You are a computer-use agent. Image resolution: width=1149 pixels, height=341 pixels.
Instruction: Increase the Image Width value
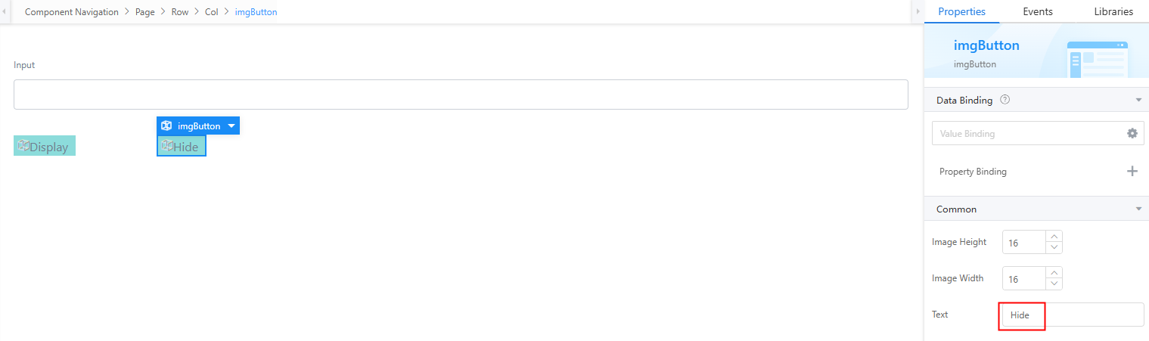pos(1054,273)
